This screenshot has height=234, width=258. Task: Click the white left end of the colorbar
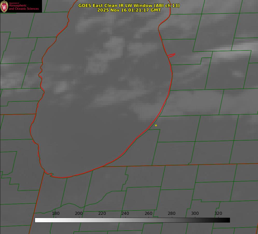coord(37,220)
